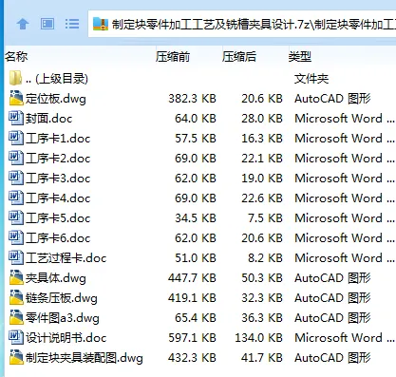Screen dimensions: 396x377
Task: Click the 8.2 KB compressed size
Action: pos(265,258)
